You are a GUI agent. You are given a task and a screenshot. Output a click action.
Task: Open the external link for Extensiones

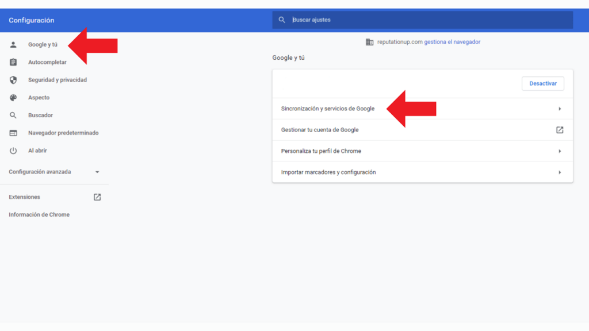(x=97, y=197)
